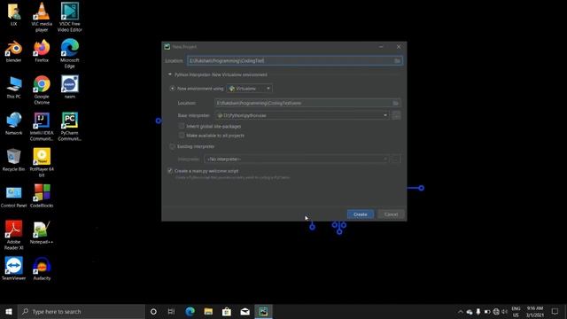Open PyCharm Community desktop shortcut
Image resolution: width=567 pixels, height=319 pixels.
(70, 126)
